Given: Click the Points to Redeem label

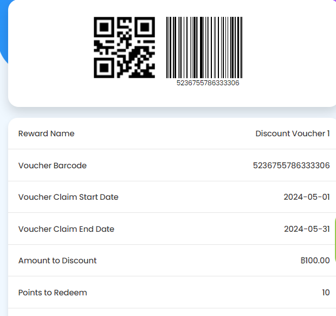Looking at the screenshot, I should 53,293.
